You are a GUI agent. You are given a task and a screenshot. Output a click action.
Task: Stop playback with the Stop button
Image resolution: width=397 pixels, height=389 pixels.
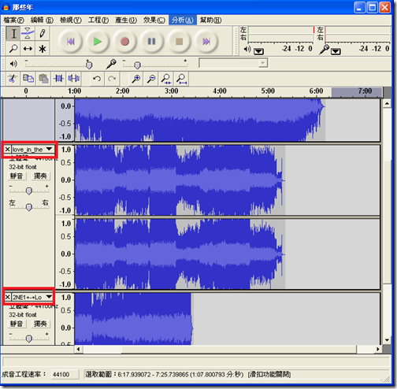pos(179,41)
